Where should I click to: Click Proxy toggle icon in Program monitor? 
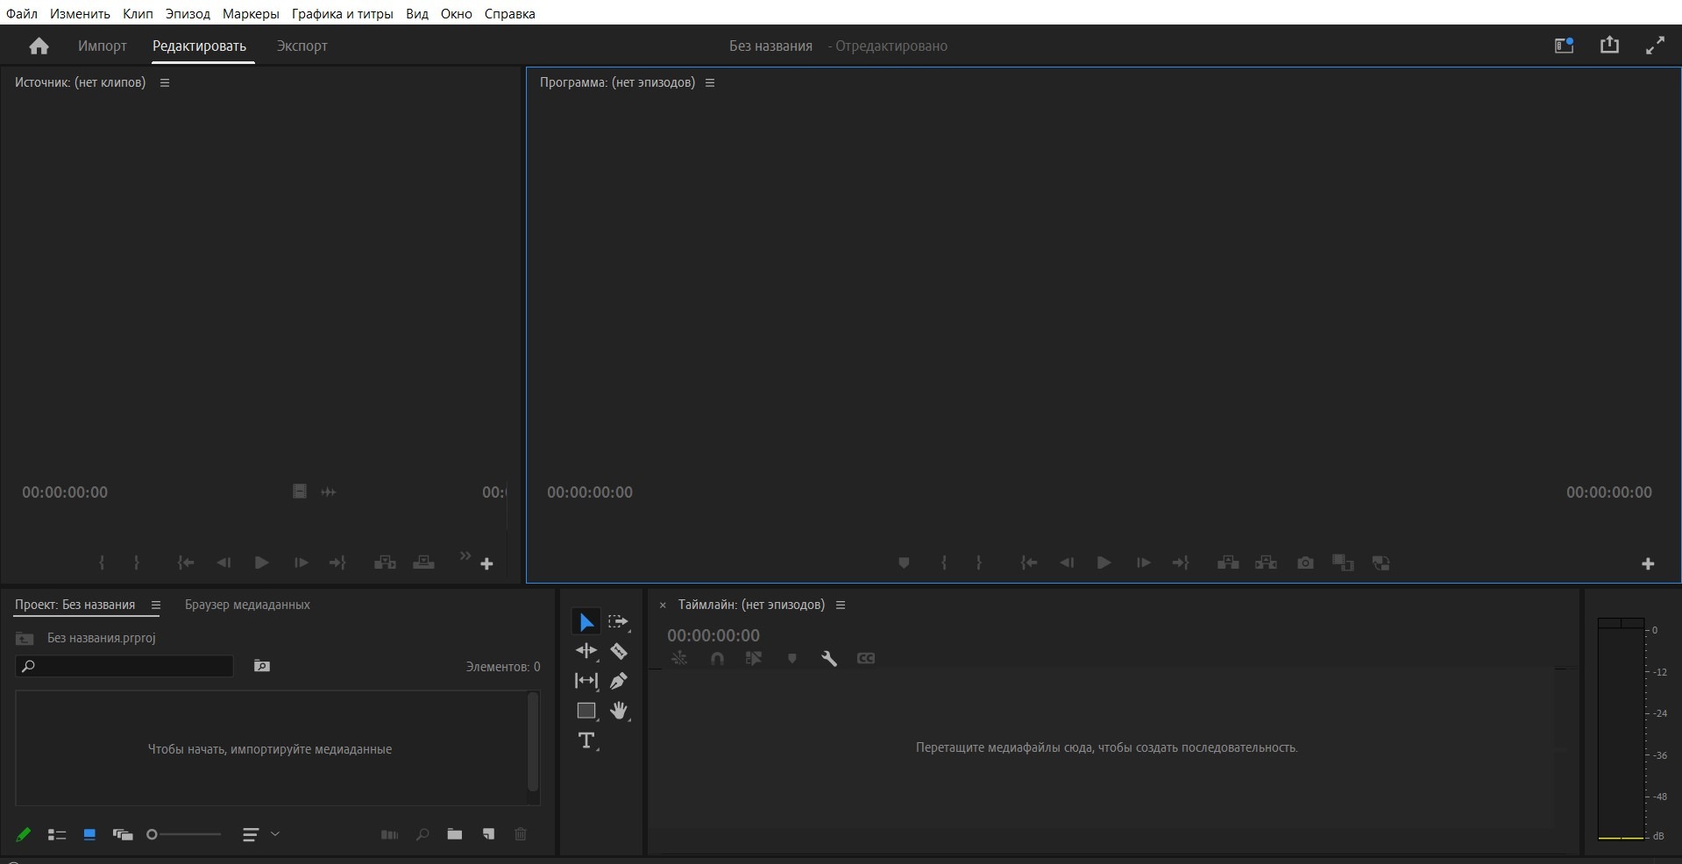tap(1381, 563)
